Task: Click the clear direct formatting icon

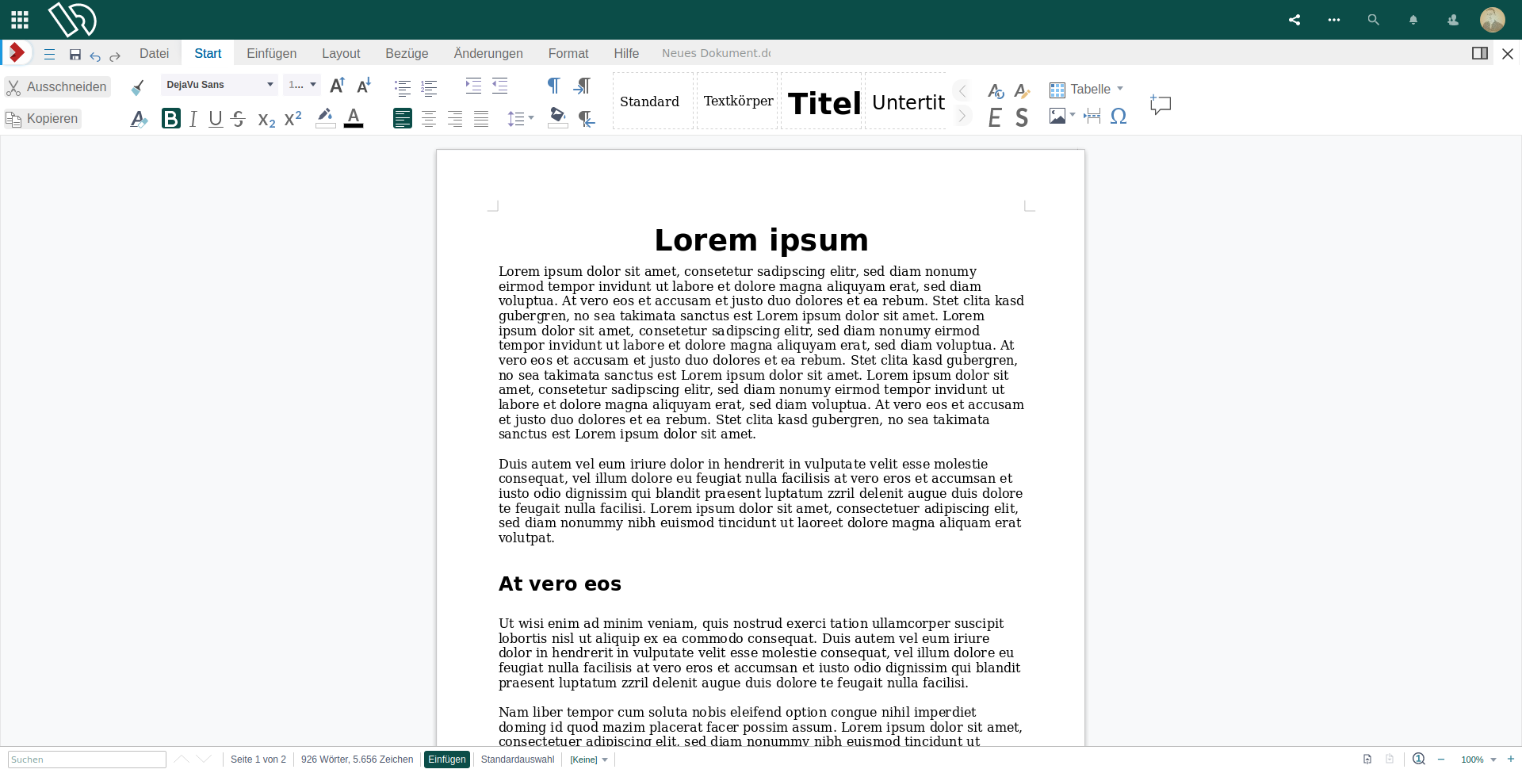Action: click(139, 119)
